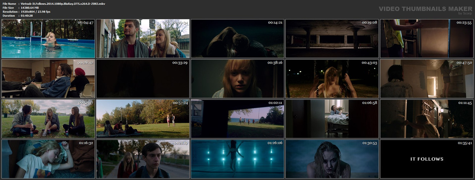Select the thumbnail at 01:16:32
Image resolution: width=475 pixels, height=180 pixels.
point(48,159)
